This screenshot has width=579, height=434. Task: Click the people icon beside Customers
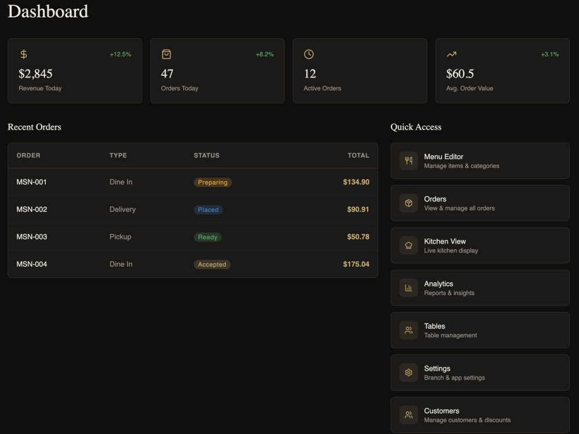click(408, 415)
